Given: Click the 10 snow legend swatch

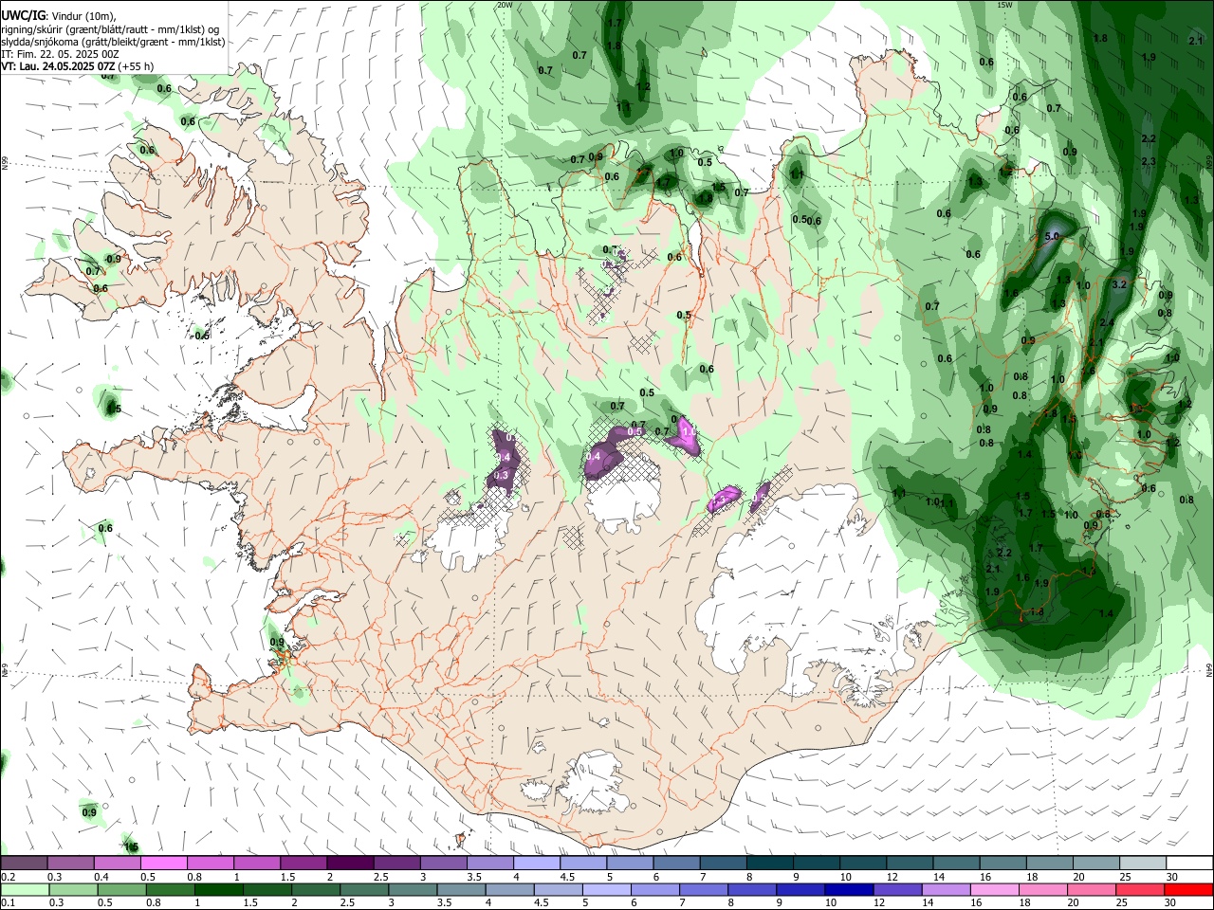Looking at the screenshot, I should (863, 863).
